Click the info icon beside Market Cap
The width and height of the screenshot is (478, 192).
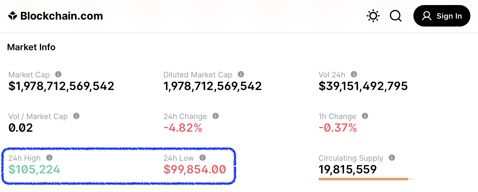coord(58,74)
